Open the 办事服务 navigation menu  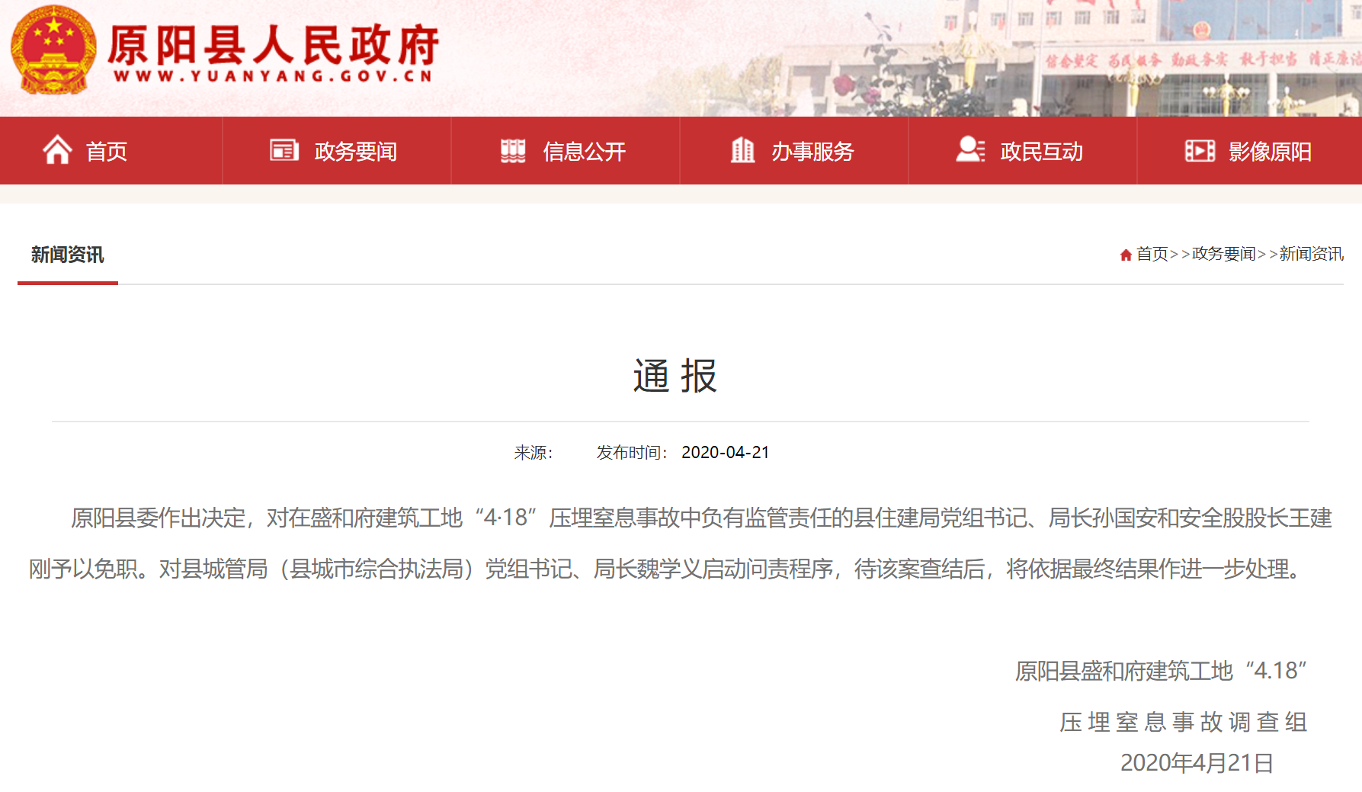click(x=812, y=152)
